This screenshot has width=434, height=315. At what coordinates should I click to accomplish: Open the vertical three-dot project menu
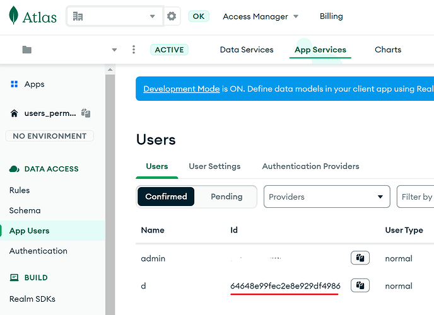coord(133,50)
